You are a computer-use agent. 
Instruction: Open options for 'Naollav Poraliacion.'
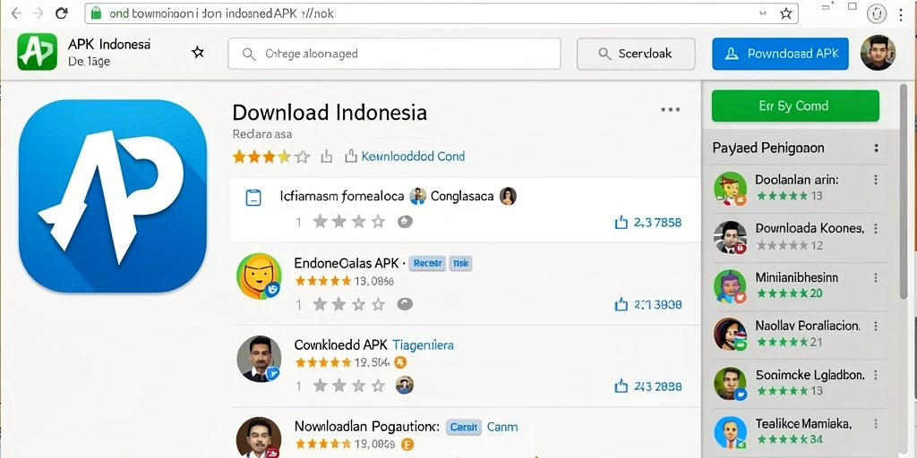[x=876, y=326]
